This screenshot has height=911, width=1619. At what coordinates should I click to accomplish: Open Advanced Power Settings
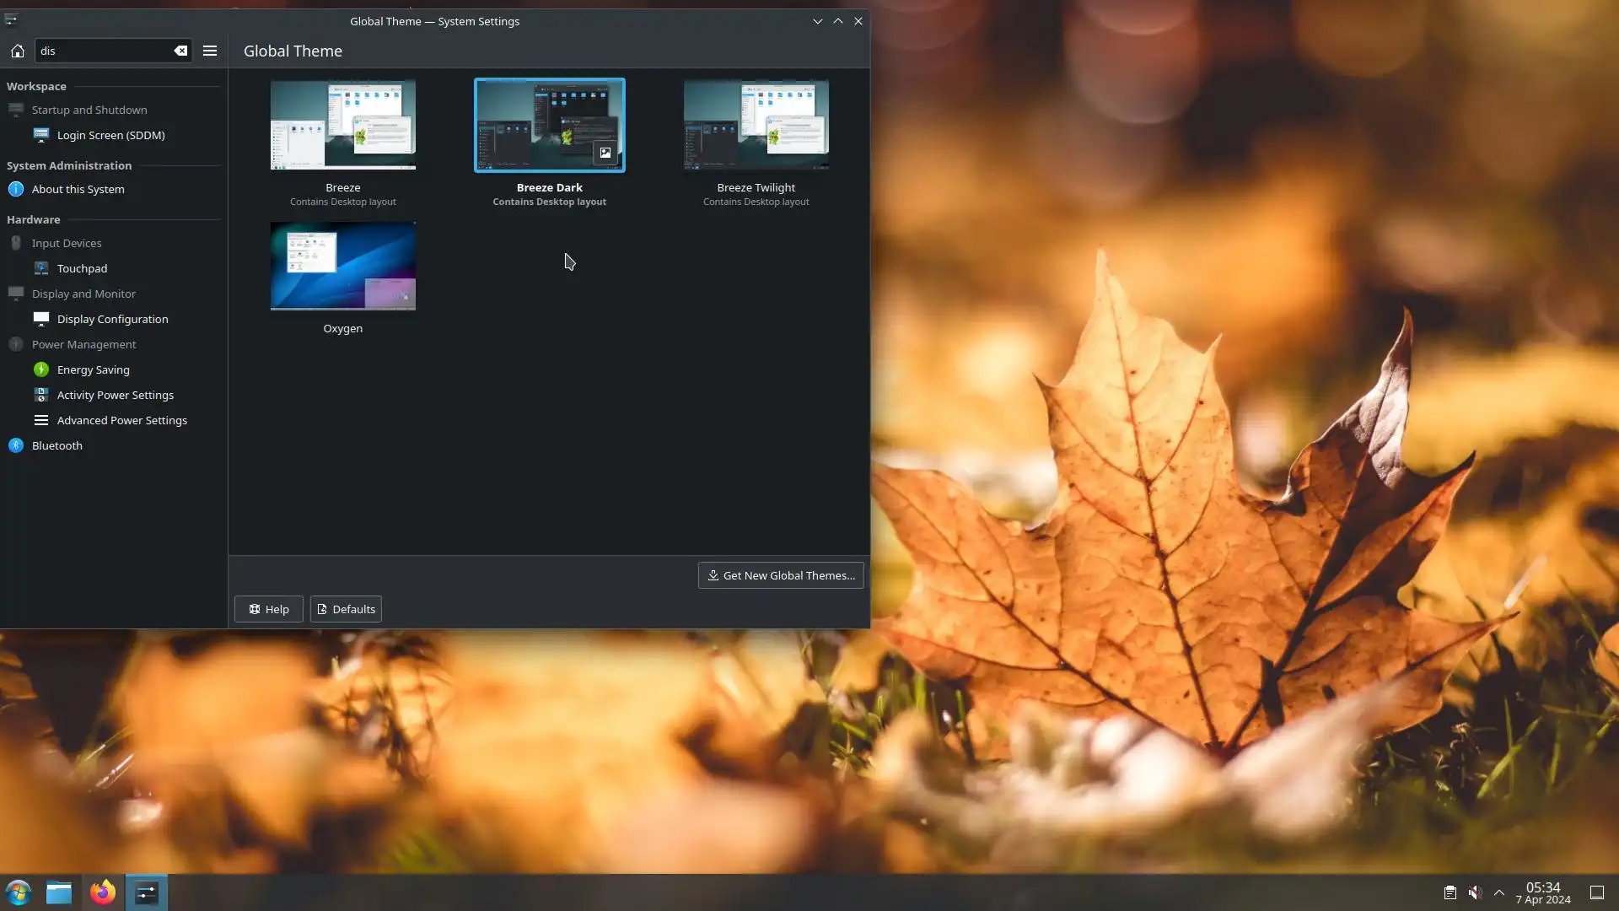pos(121,420)
